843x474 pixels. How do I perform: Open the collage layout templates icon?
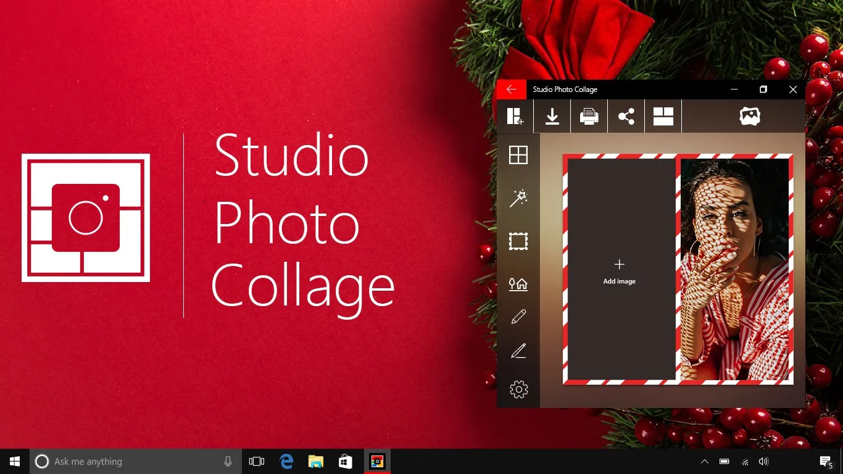663,116
